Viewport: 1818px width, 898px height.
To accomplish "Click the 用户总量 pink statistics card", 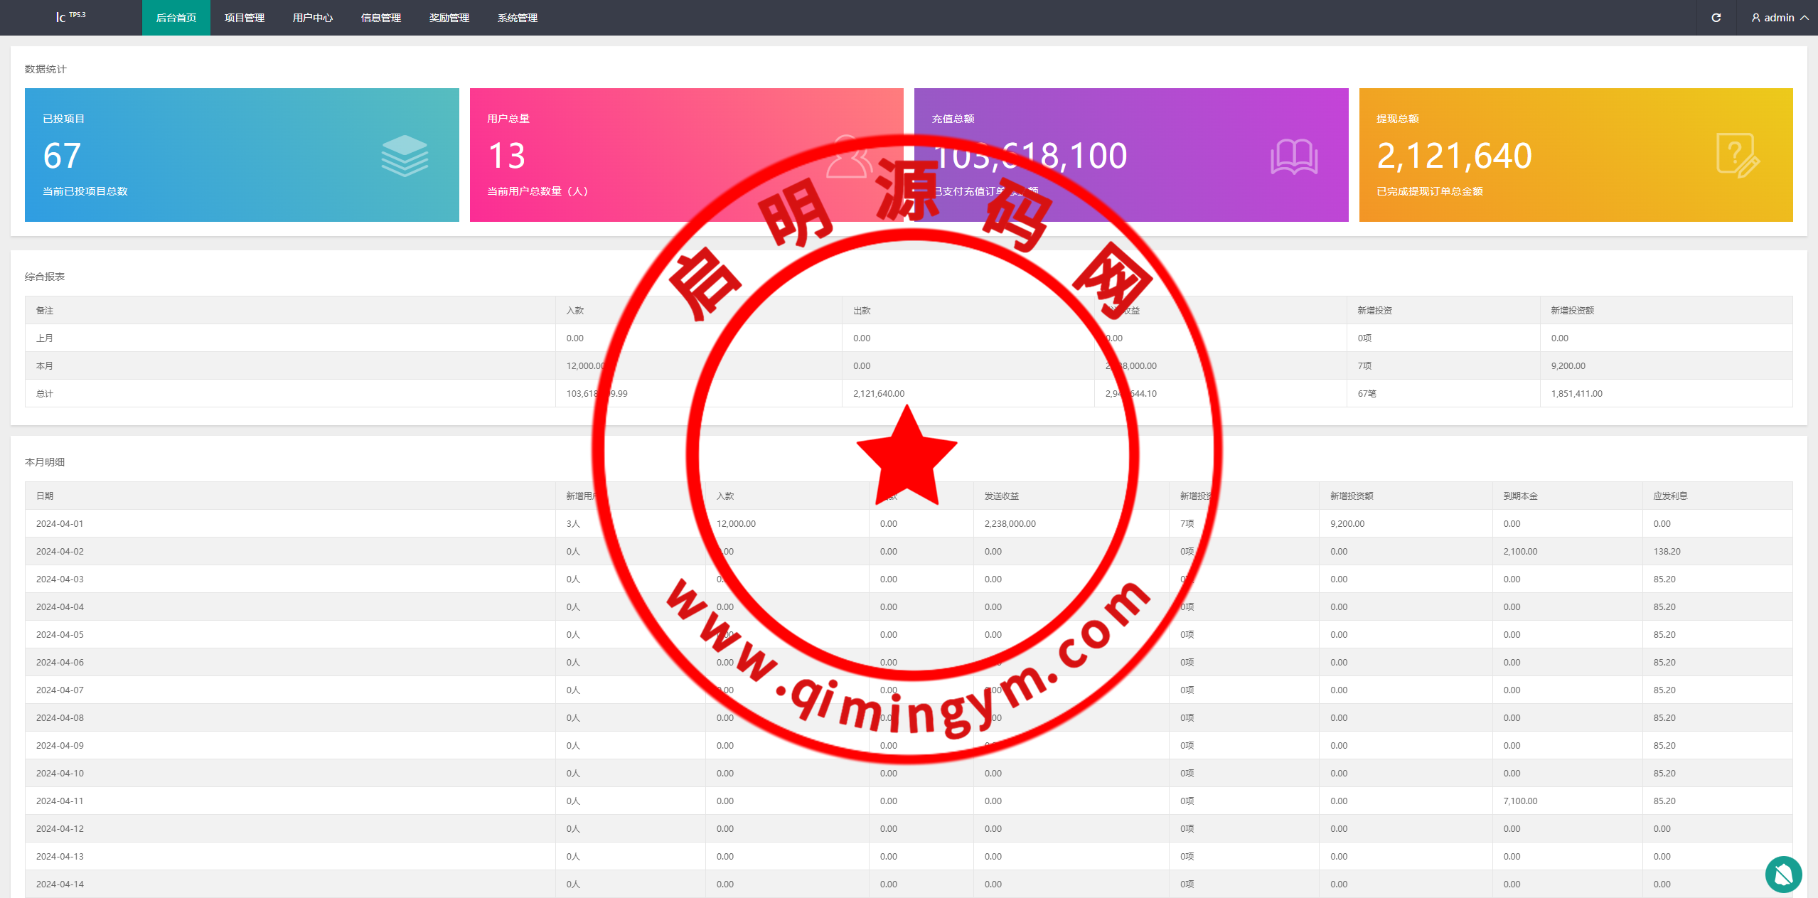I will tap(640, 155).
